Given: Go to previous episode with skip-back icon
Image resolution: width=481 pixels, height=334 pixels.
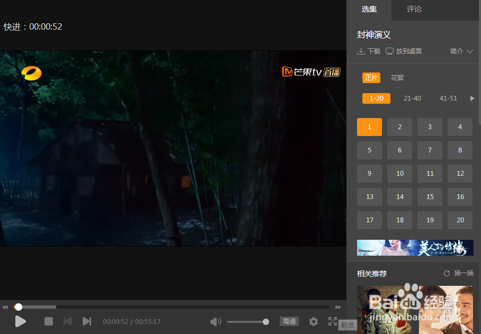Looking at the screenshot, I should (x=68, y=321).
